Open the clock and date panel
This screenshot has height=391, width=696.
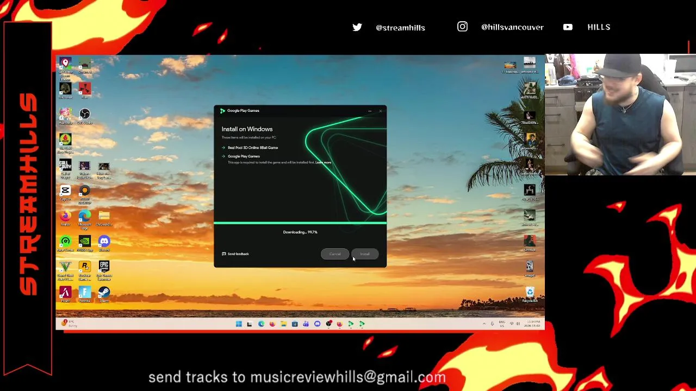click(x=533, y=324)
